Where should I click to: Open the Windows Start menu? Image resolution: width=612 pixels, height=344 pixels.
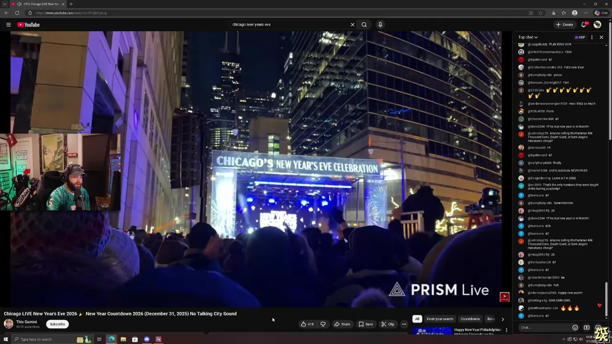(x=6, y=339)
